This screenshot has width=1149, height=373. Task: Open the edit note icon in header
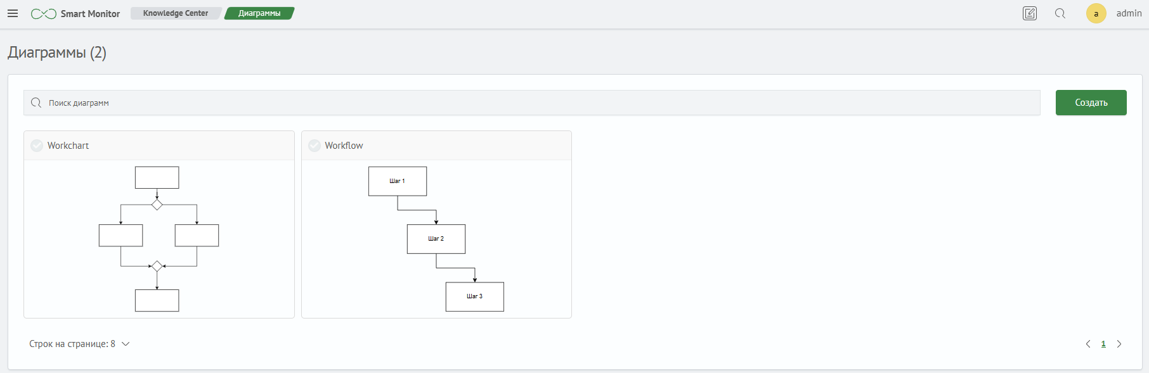coord(1030,13)
